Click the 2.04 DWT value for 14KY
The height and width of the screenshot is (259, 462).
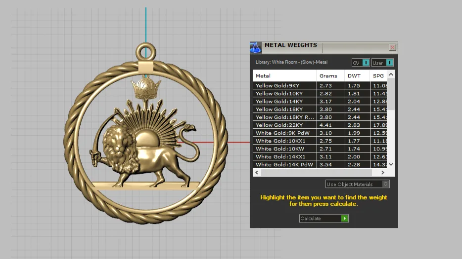click(354, 102)
